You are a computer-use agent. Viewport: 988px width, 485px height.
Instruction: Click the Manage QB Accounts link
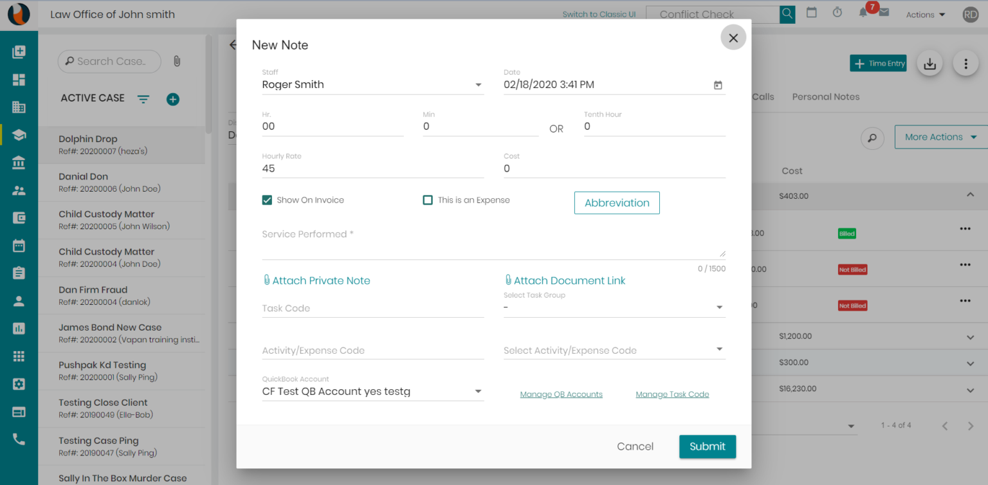coord(561,394)
